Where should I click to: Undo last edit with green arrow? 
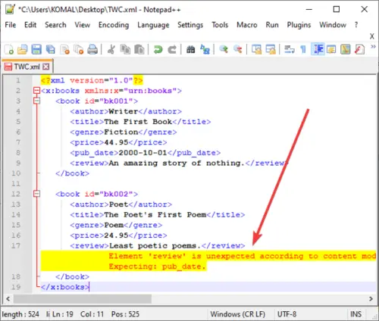158,49
